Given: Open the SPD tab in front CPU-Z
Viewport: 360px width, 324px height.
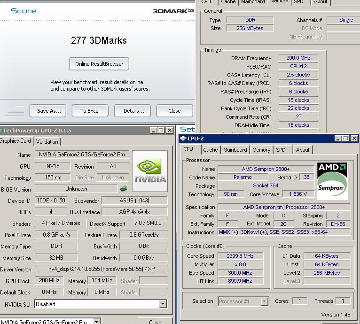Looking at the screenshot, I should (x=281, y=150).
